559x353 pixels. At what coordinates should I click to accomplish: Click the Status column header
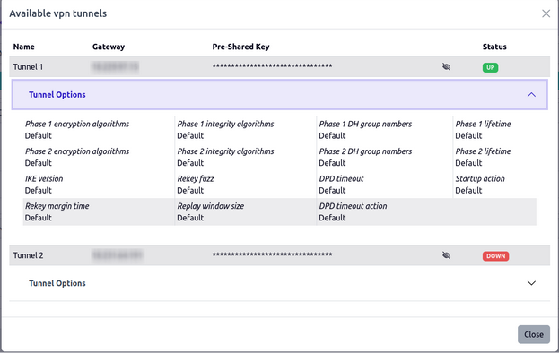(494, 47)
